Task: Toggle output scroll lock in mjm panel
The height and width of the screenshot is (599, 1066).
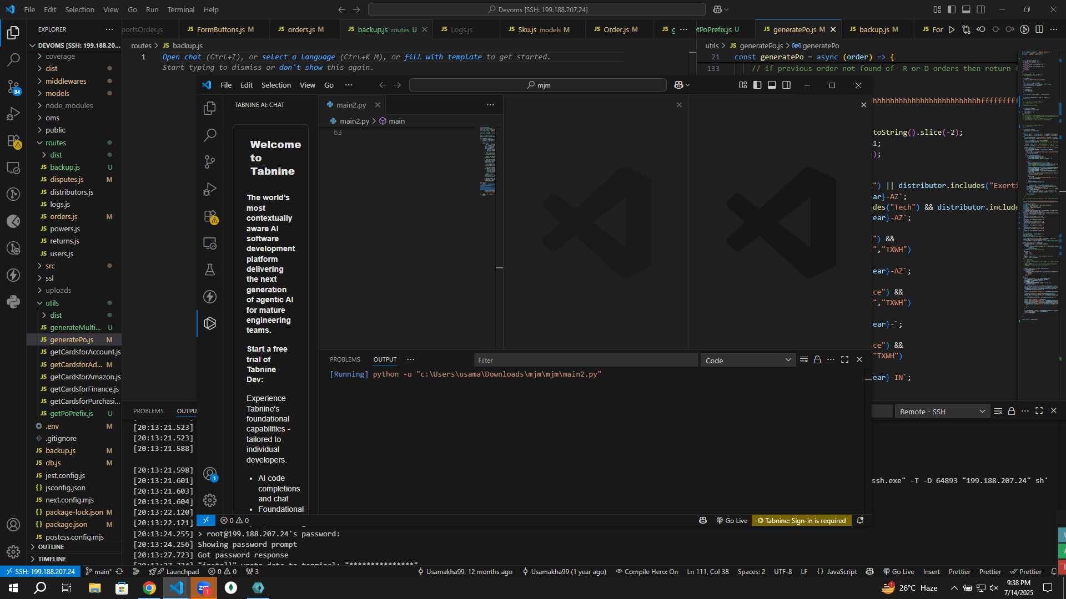Action: point(817,360)
